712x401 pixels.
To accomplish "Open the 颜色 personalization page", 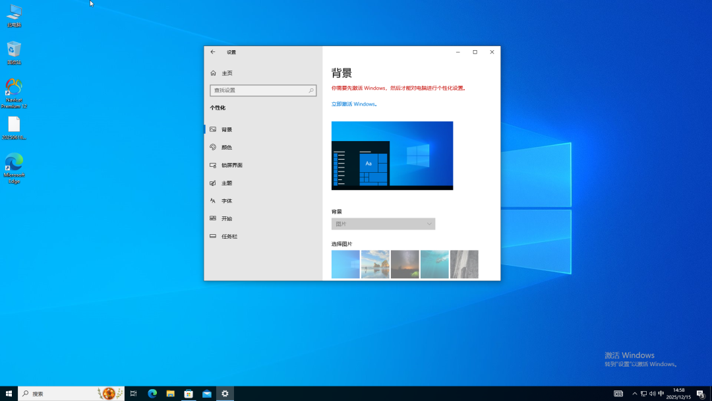I will [263, 147].
